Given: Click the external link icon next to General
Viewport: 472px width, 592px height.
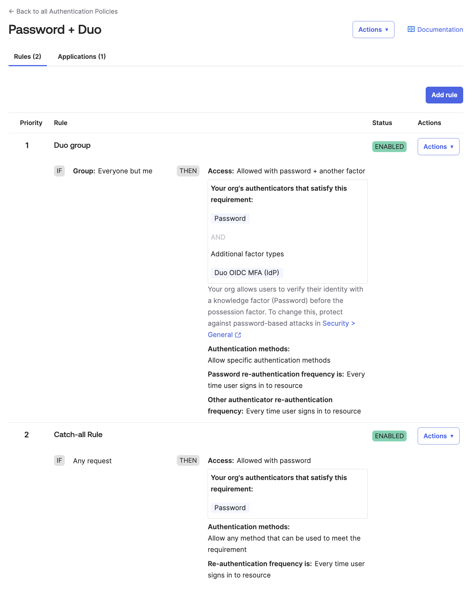Looking at the screenshot, I should pyautogui.click(x=238, y=335).
